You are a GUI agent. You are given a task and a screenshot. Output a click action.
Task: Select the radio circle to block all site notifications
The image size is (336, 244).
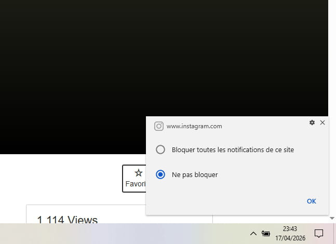tap(160, 150)
